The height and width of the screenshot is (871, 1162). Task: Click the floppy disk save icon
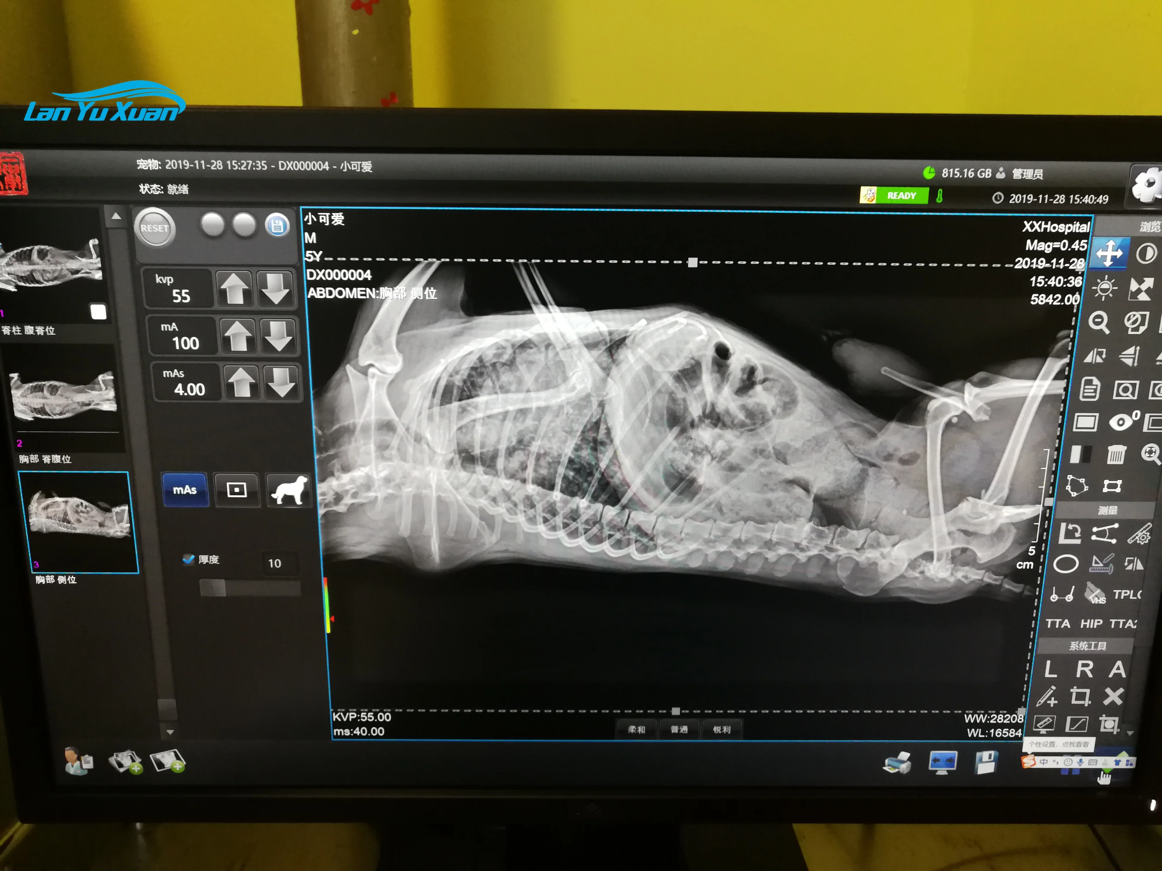pos(986,762)
